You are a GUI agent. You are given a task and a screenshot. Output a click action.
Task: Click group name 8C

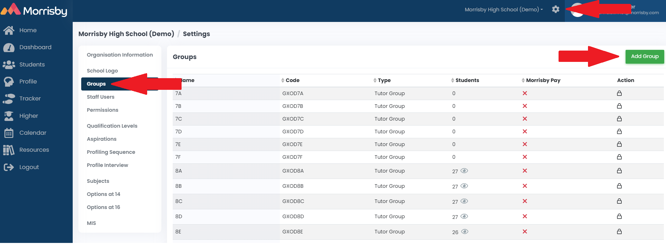(x=179, y=201)
